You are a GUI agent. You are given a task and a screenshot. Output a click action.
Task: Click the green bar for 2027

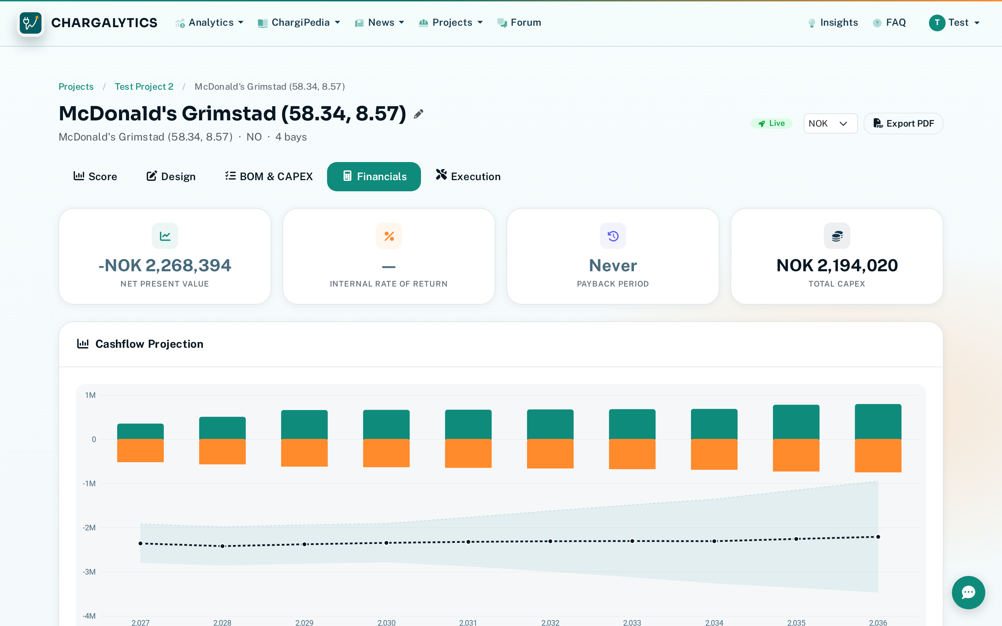[x=140, y=431]
